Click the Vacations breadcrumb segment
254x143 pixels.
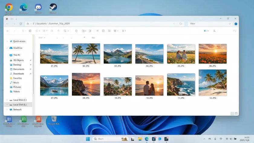[41, 24]
